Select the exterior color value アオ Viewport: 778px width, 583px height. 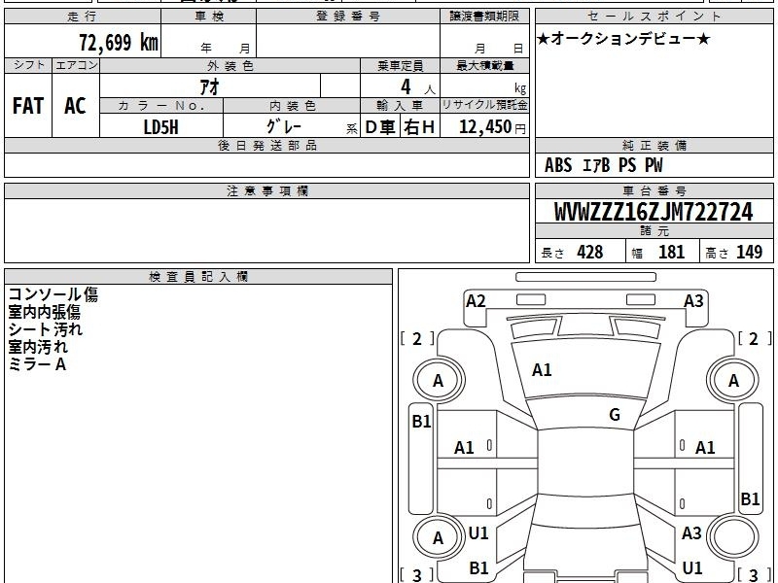[209, 87]
